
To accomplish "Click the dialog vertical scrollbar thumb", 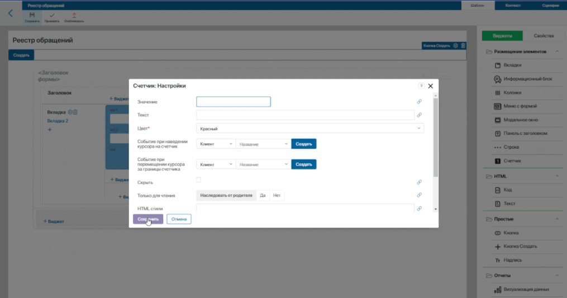I will (435, 138).
